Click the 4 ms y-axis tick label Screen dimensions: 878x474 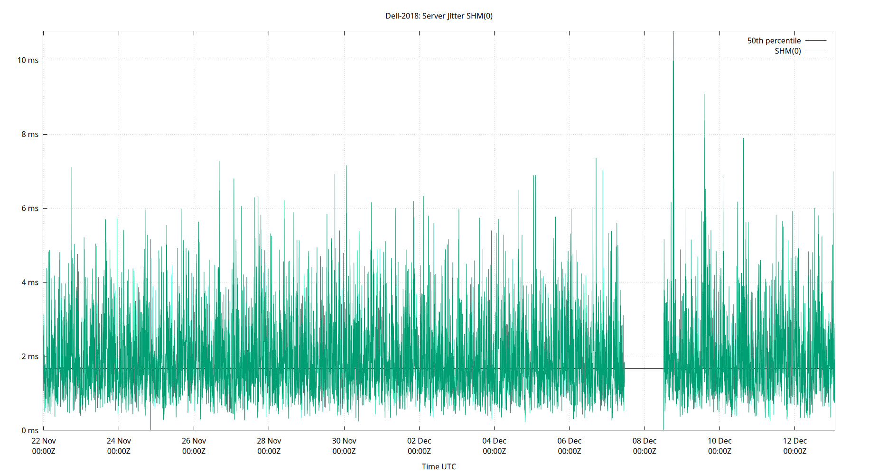coord(30,282)
